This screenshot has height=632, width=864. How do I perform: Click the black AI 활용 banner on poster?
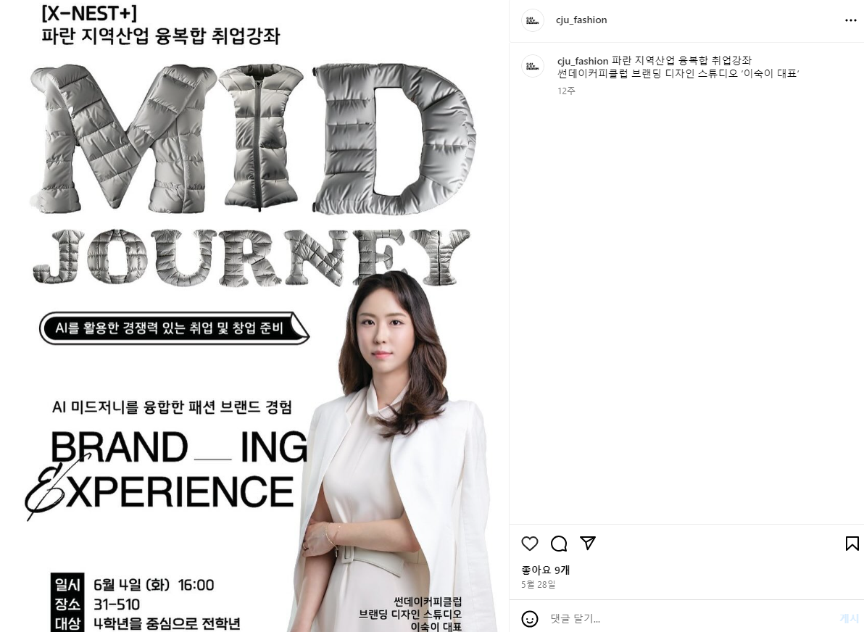173,328
